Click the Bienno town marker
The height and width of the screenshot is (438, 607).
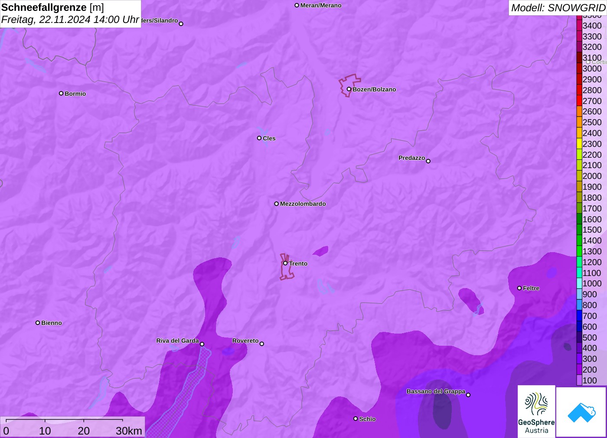(38, 323)
